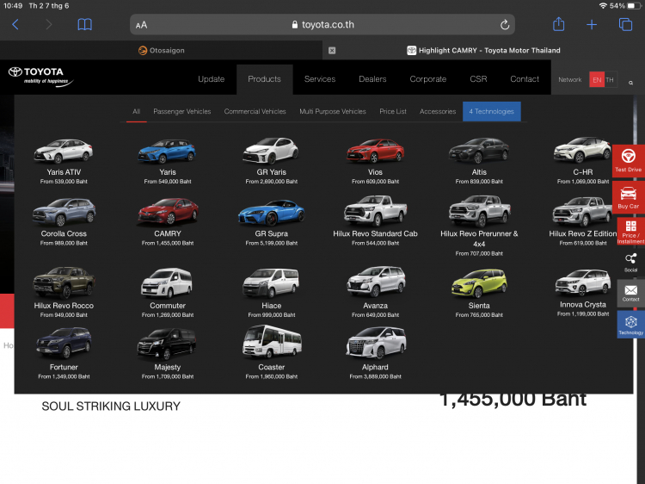Tap the Safari back arrow
Screen dimensions: 645x484
coord(15,25)
